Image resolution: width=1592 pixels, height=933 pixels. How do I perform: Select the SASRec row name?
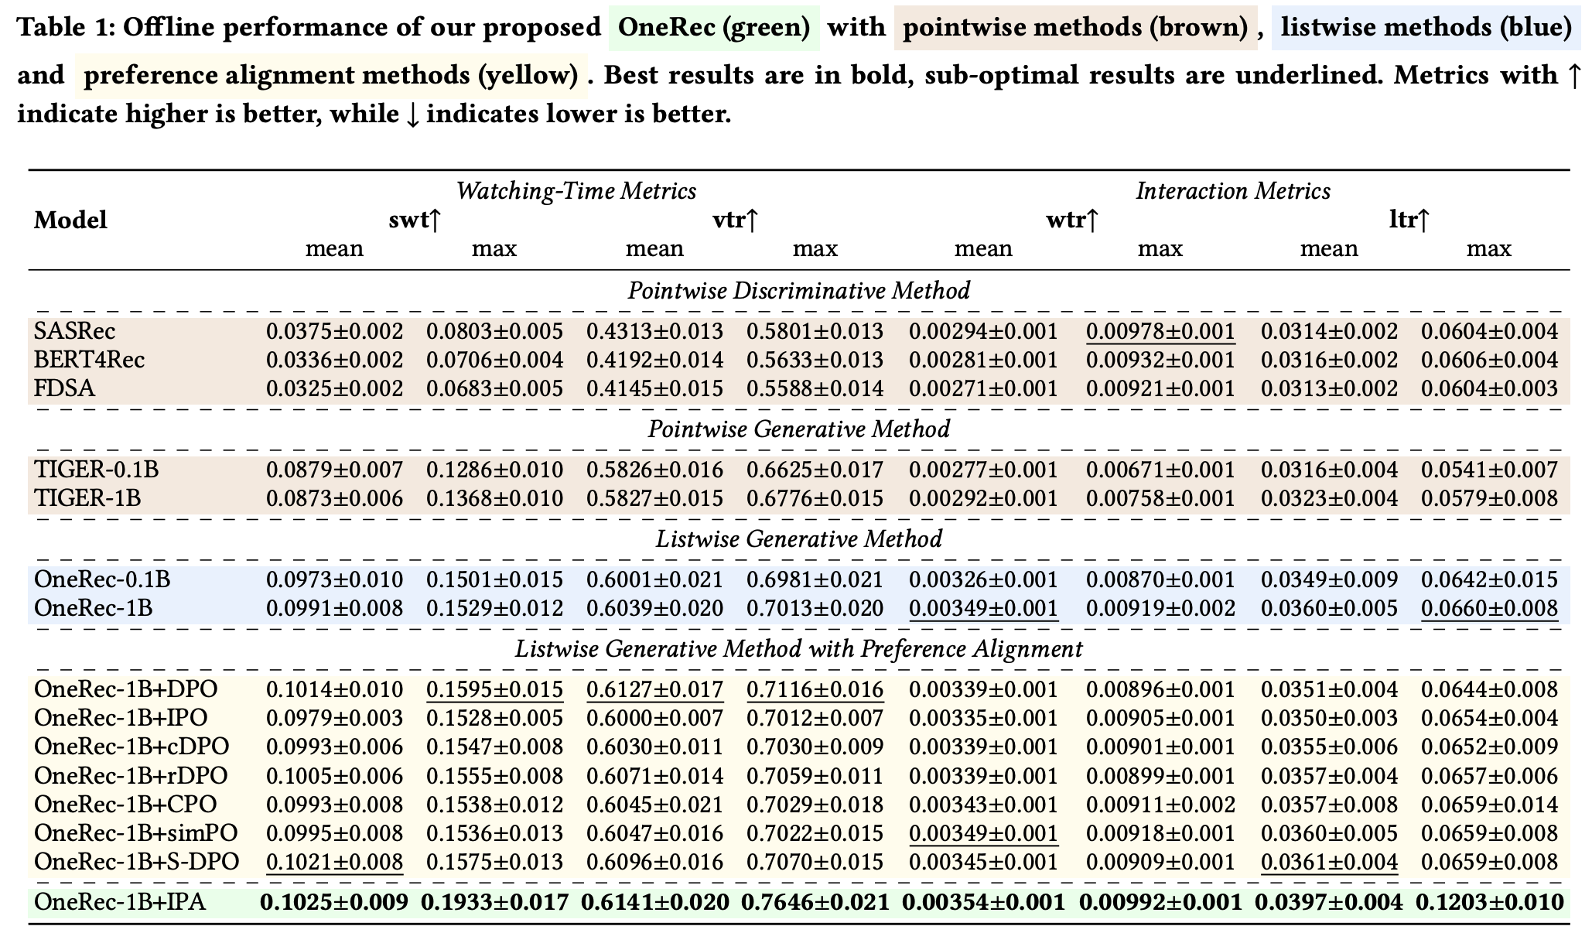74,332
